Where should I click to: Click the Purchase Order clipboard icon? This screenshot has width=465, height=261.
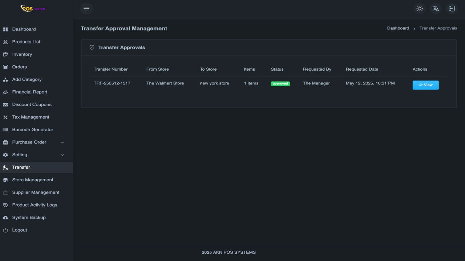pos(5,142)
